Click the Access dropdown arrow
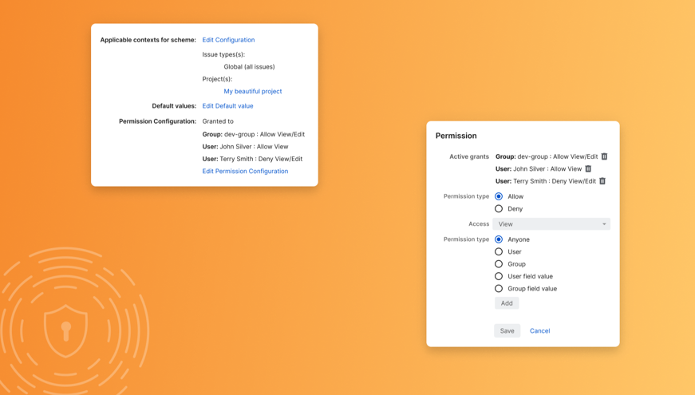 tap(604, 224)
